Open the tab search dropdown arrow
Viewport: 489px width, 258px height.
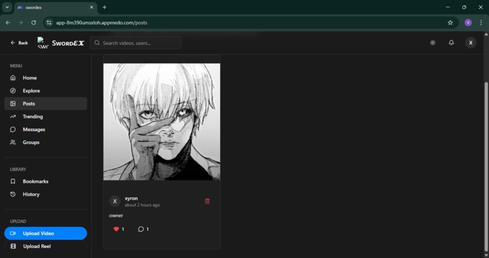[7, 7]
